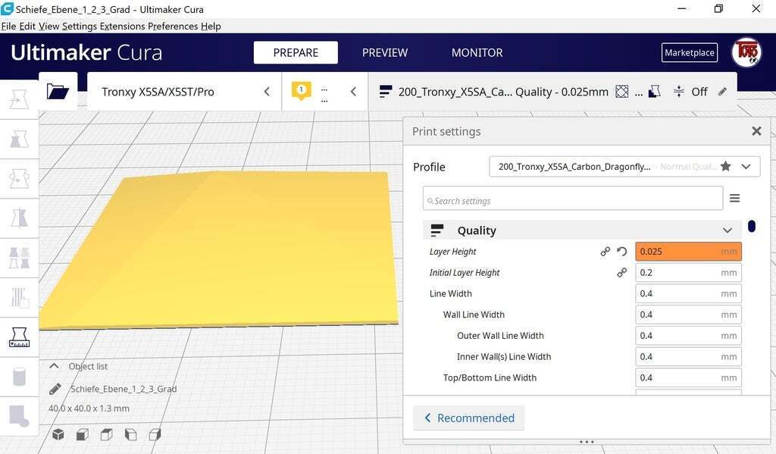
Task: Click the pencil icon next to object name
Action: point(55,389)
